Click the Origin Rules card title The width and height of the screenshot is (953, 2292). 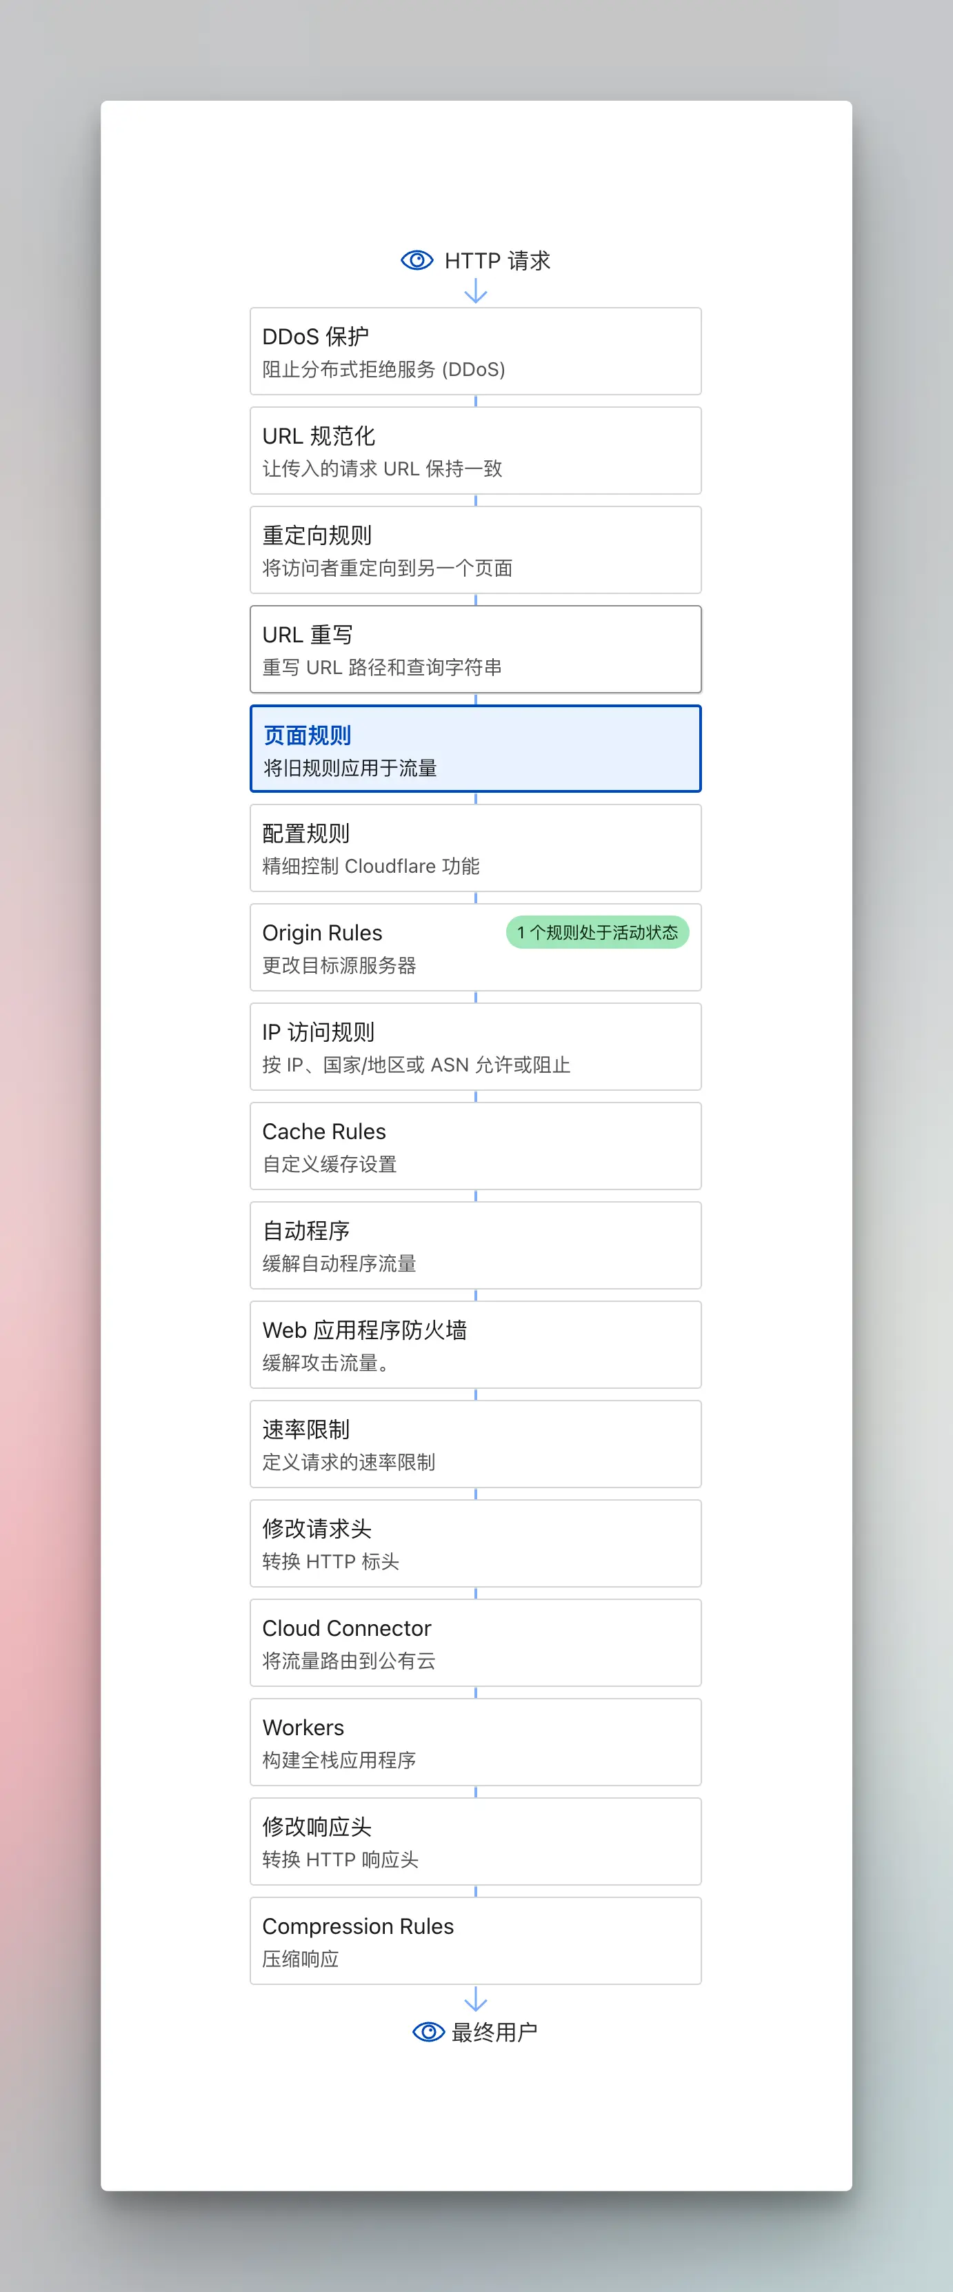point(322,932)
